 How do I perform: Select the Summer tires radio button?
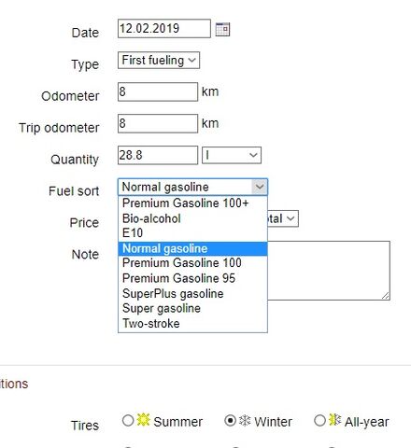[128, 421]
